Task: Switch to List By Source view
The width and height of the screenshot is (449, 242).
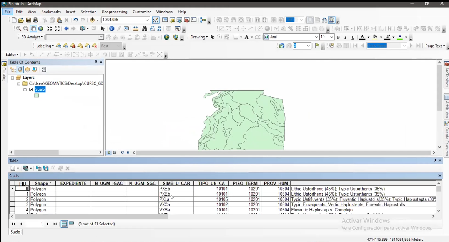Action: pos(20,70)
